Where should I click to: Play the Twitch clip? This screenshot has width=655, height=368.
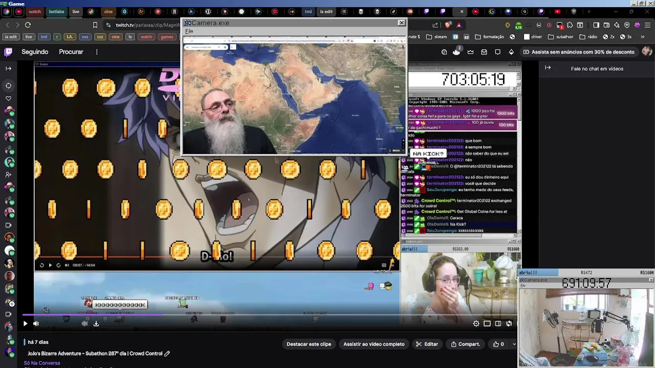click(25, 323)
